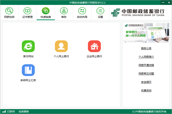Screen dimensions: 172x114
Task: Open 企业网上银行 red house icon
Action: coord(94,46)
